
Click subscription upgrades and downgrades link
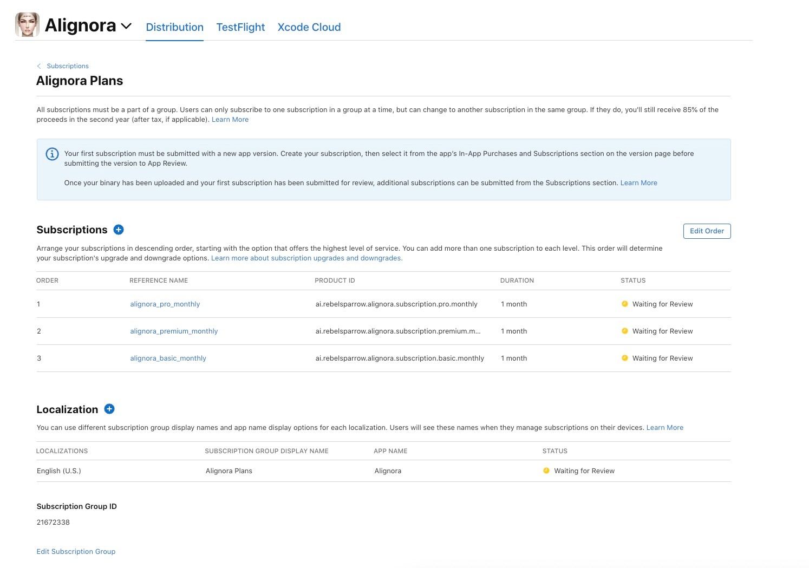[x=306, y=258]
